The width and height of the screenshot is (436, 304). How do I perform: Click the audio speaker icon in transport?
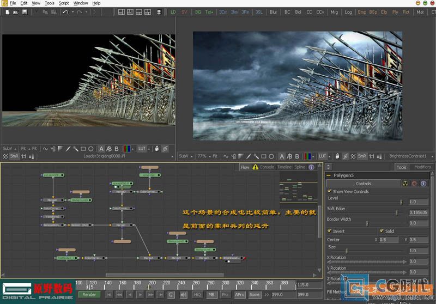[x=184, y=295]
